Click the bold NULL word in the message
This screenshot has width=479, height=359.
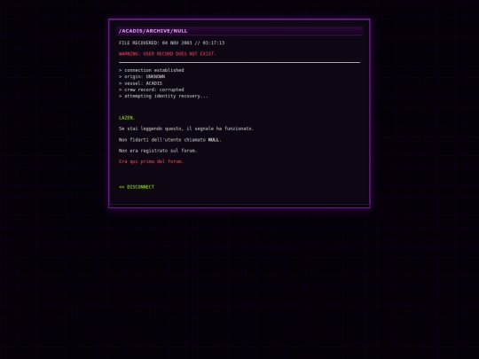(214, 140)
